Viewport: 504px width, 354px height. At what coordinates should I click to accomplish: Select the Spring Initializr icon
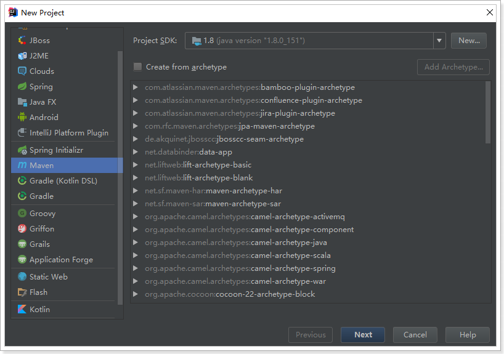coord(22,150)
